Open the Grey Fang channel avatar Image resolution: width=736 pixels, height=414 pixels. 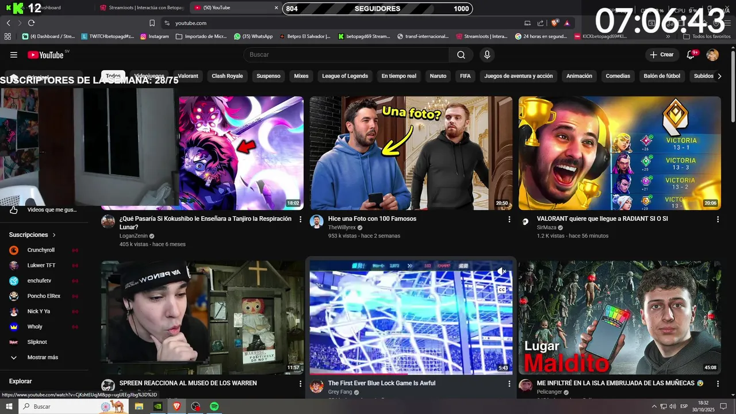(317, 386)
